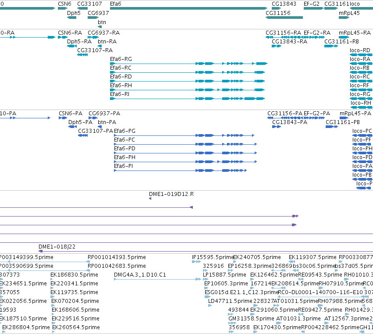The image size is (373, 334).
Task: Click the btn gene label
Action: point(102,22)
